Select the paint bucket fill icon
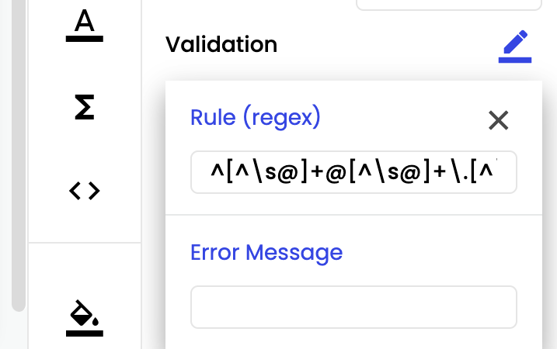The height and width of the screenshot is (349, 557). point(85,318)
